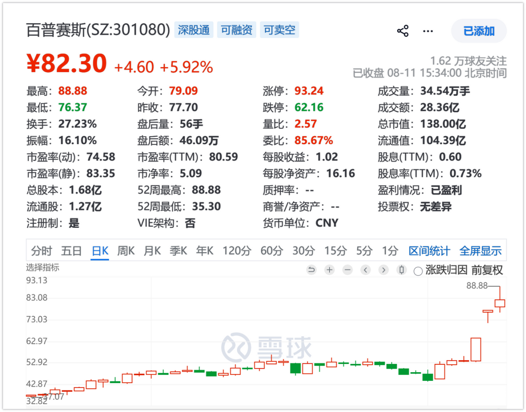Click the candlestick style icon
The height and width of the screenshot is (412, 526).
pos(402,270)
